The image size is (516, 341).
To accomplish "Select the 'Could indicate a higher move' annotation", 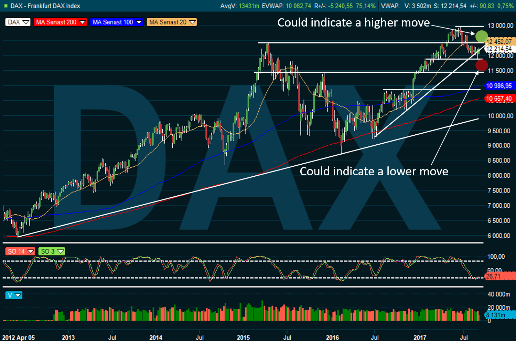I will (x=354, y=23).
